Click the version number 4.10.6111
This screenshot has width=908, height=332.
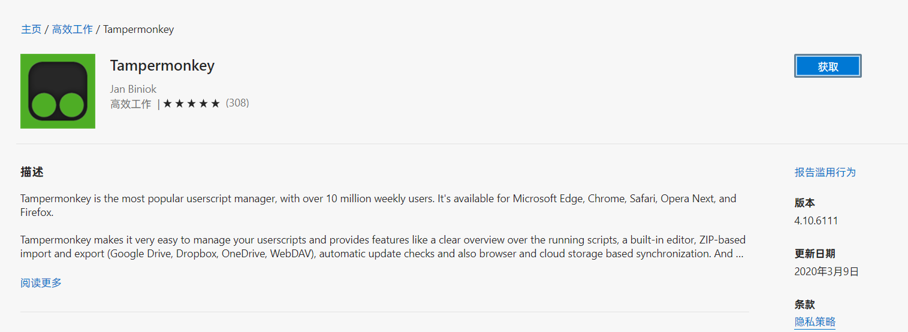(x=816, y=221)
